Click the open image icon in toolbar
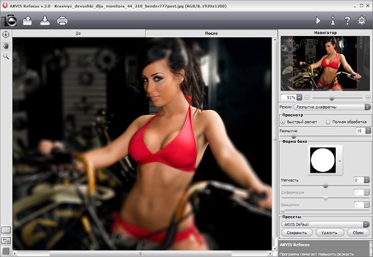The height and width of the screenshot is (257, 373). coord(27,20)
